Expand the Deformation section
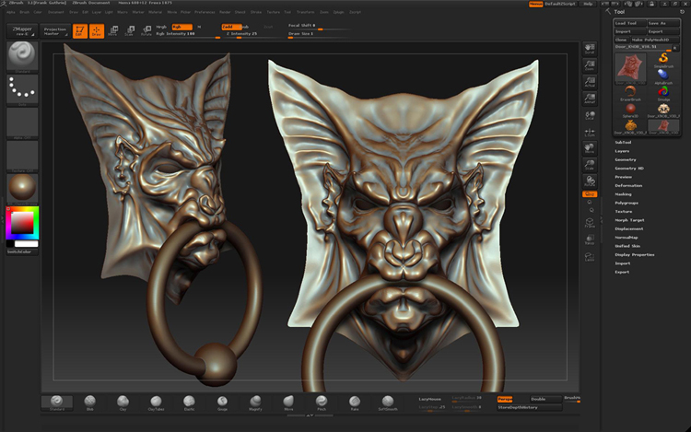 click(x=628, y=185)
